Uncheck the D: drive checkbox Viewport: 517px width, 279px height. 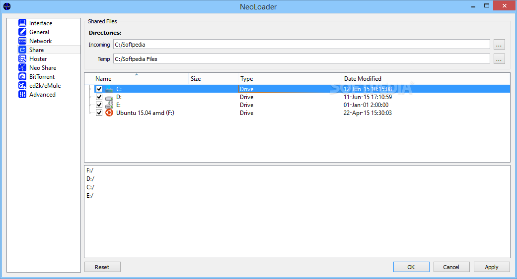click(x=99, y=97)
